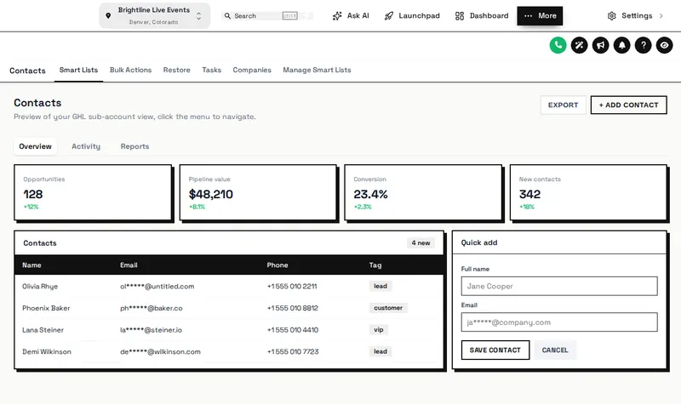
Task: Click the Dashboard grid icon
Action: click(x=459, y=16)
